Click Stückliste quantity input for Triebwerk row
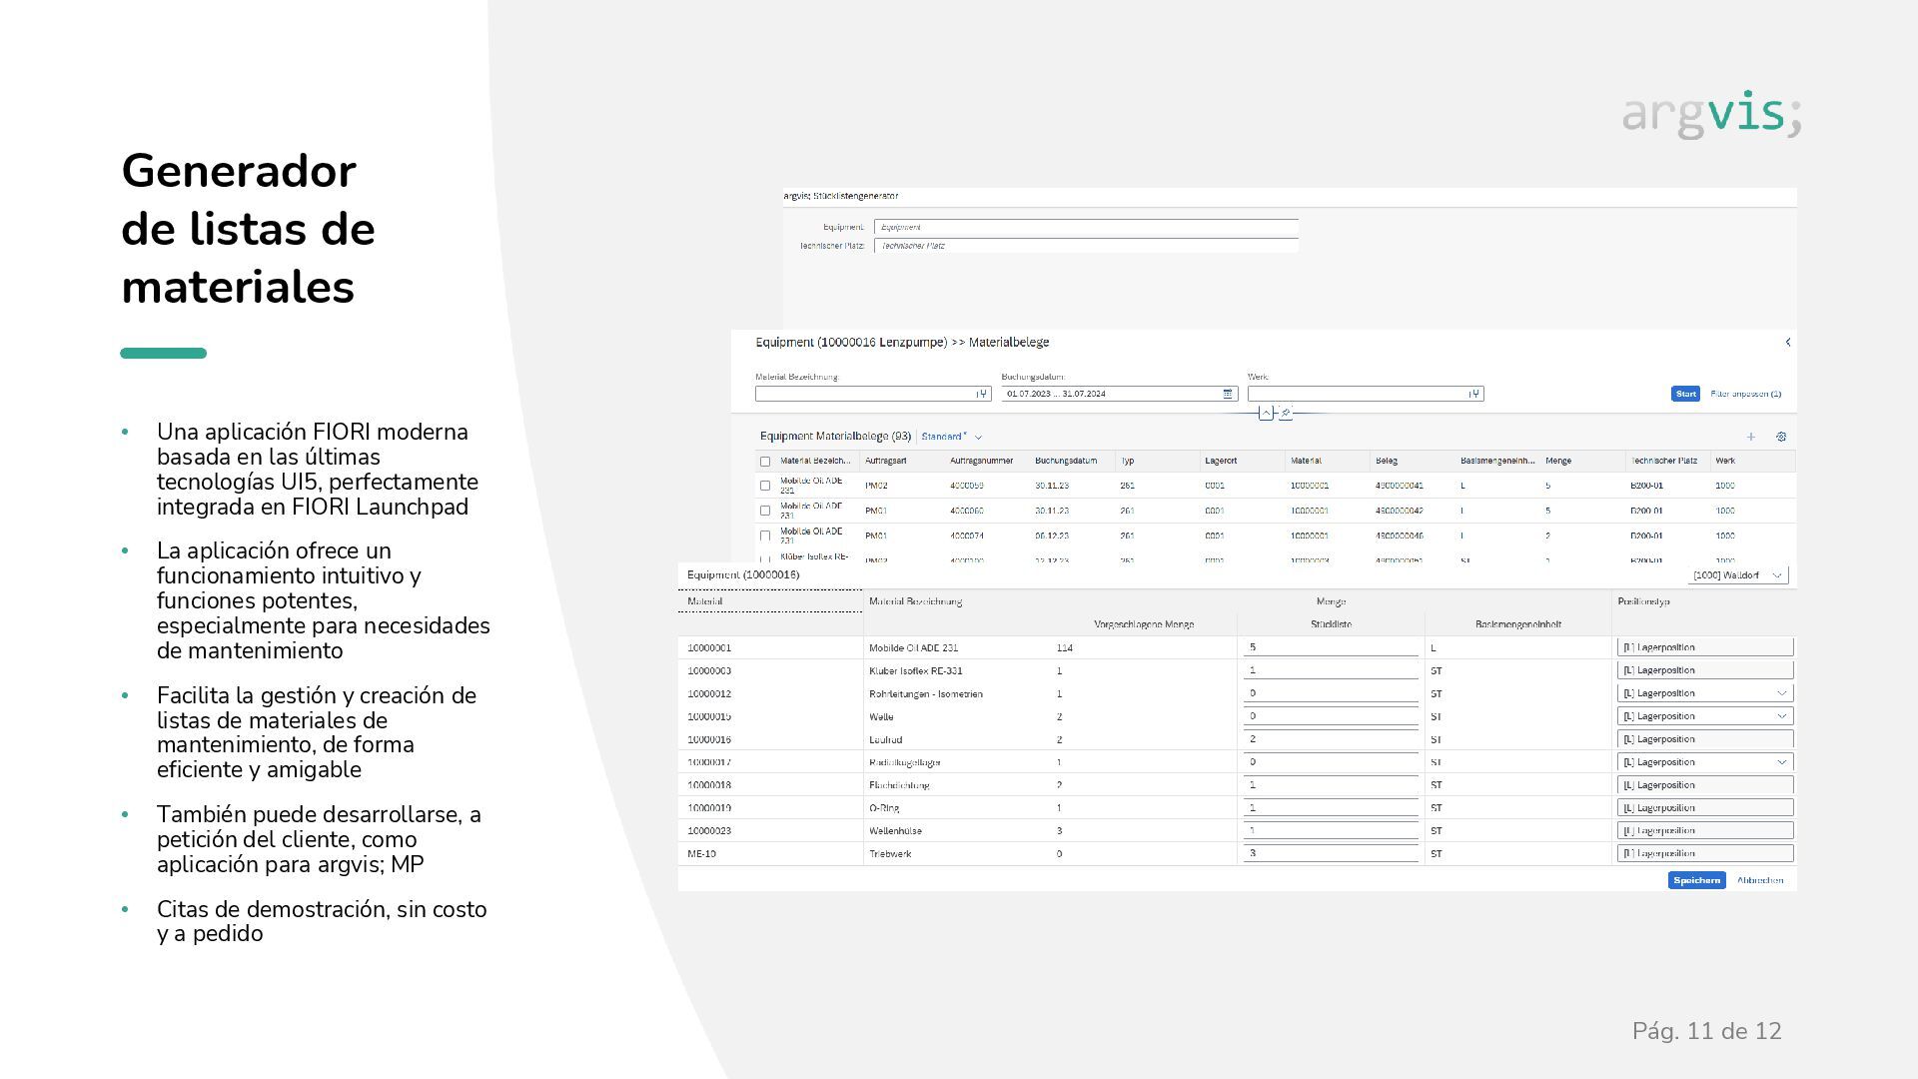Viewport: 1918px width, 1079px height. pos(1331,853)
